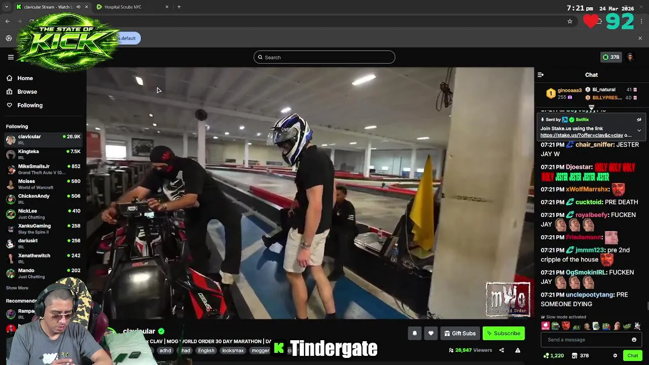Click the notification bell for clavicular
This screenshot has width=649, height=365.
tap(414, 333)
